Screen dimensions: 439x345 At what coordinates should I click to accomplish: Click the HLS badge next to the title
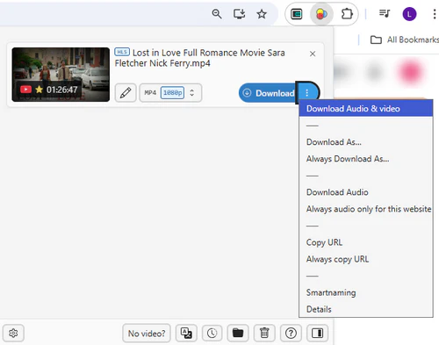[122, 52]
